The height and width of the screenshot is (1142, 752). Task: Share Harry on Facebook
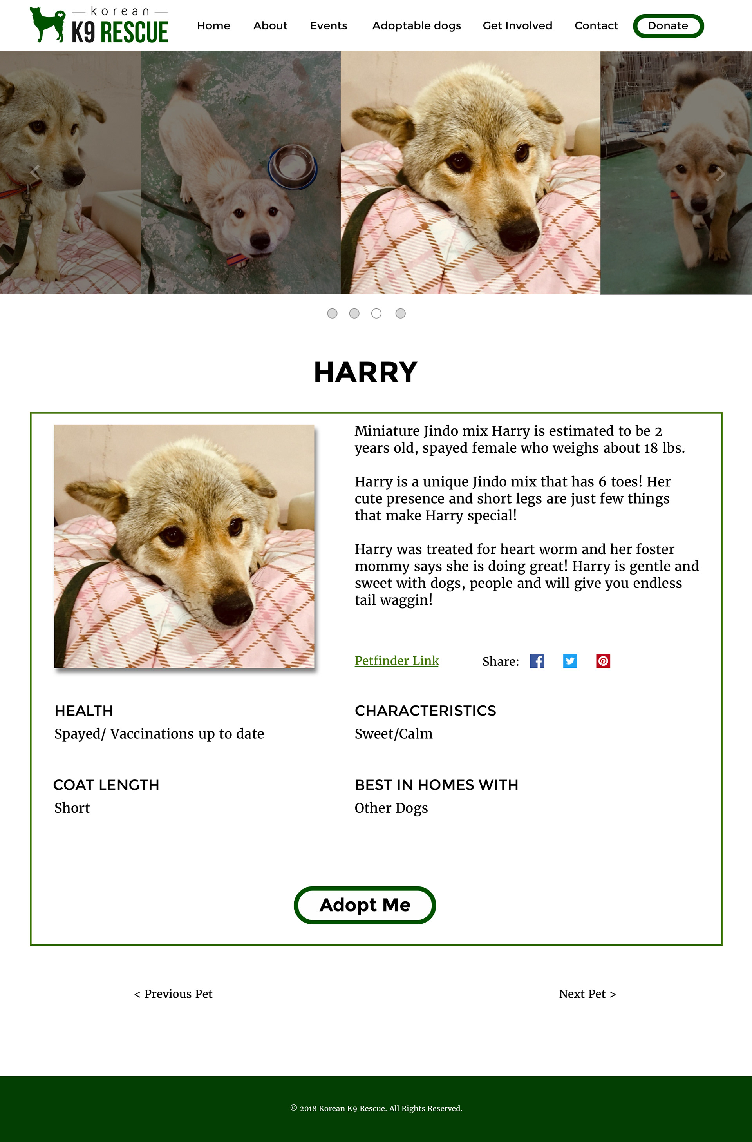[537, 661]
